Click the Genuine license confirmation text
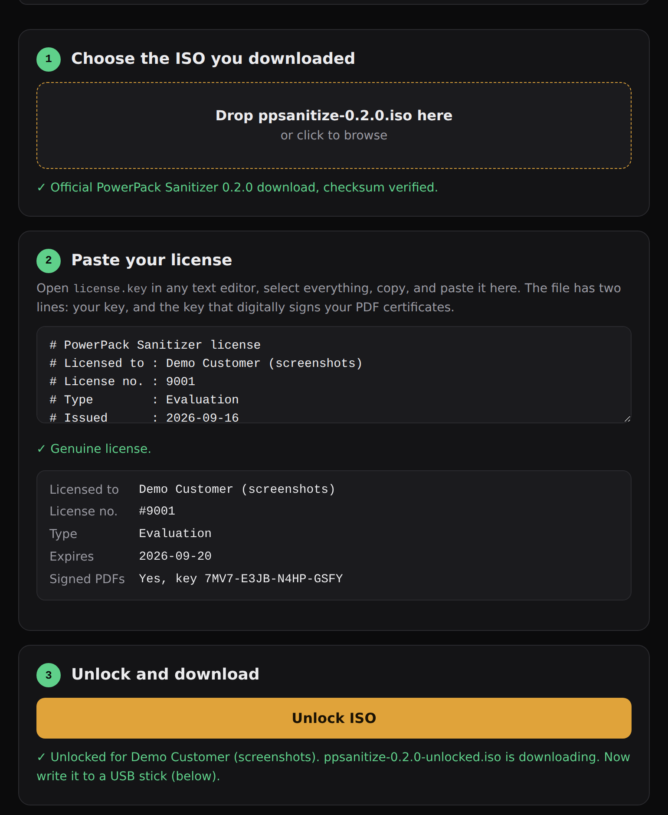 click(94, 449)
